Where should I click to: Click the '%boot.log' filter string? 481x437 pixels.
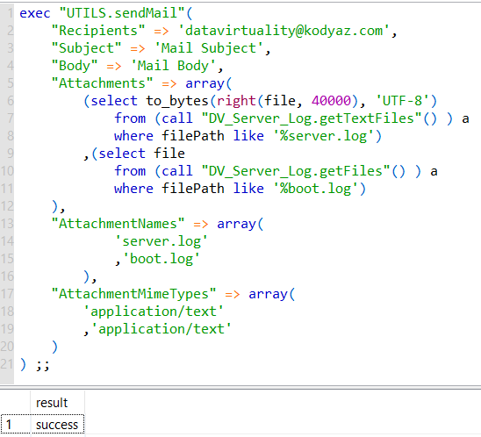316,189
